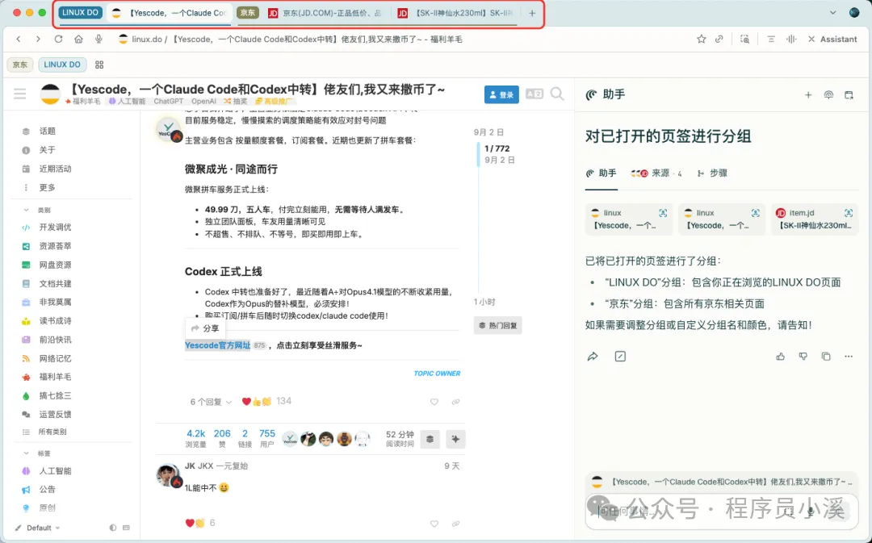Toggle dark mode icon in sidebar footer
872x543 pixels.
pos(113,528)
